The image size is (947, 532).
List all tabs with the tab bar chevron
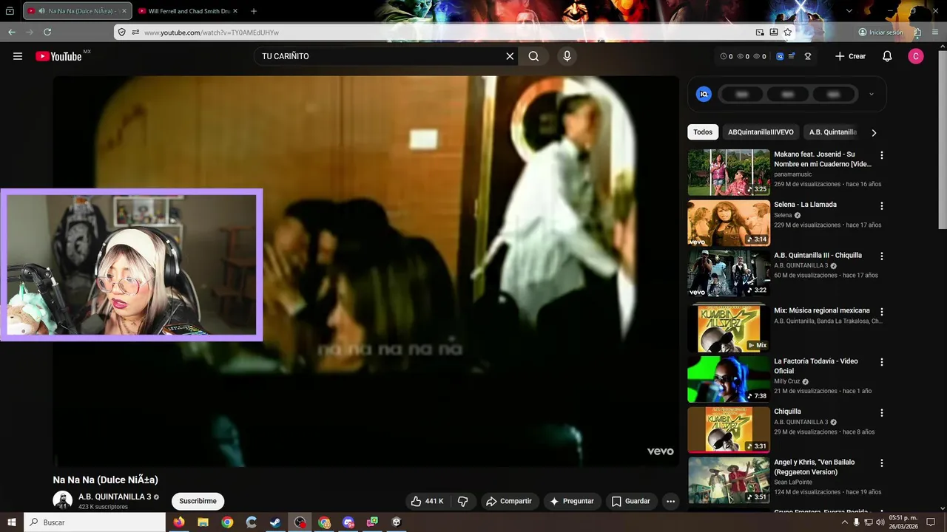(x=849, y=11)
